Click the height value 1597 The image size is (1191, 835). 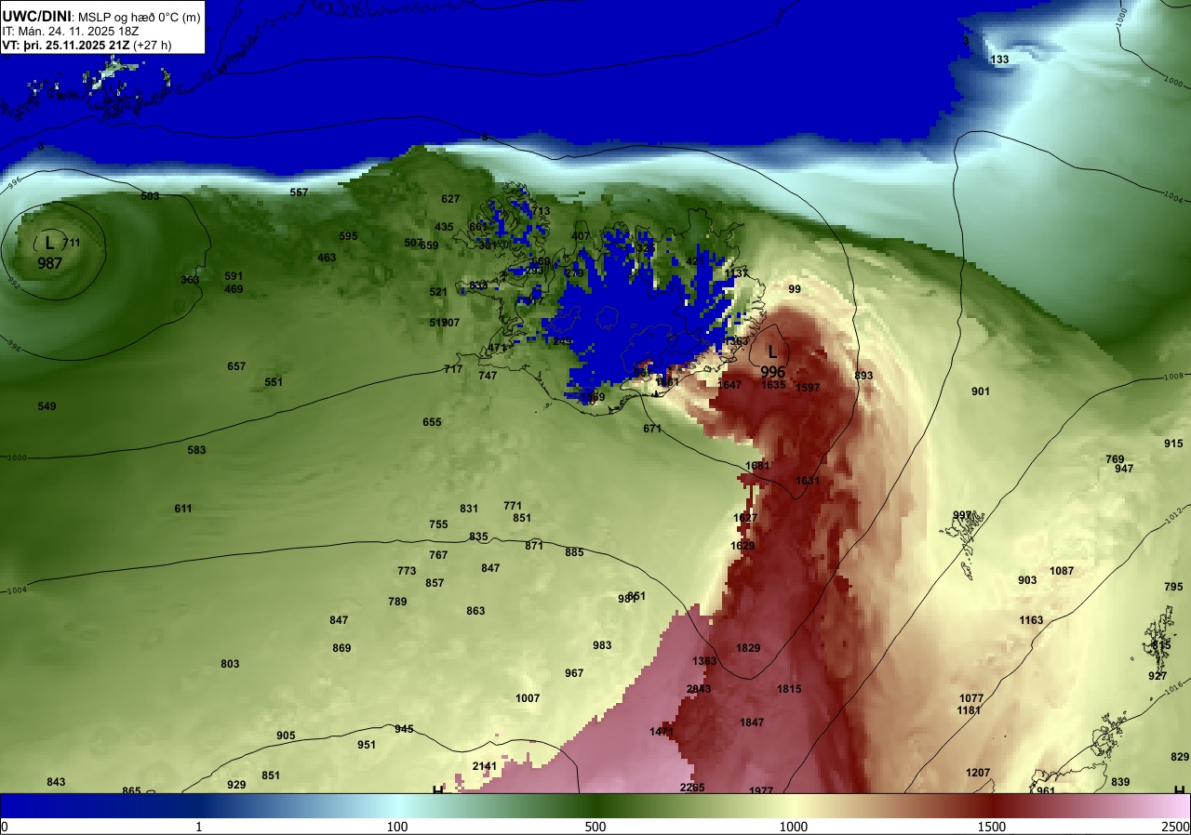coord(808,388)
